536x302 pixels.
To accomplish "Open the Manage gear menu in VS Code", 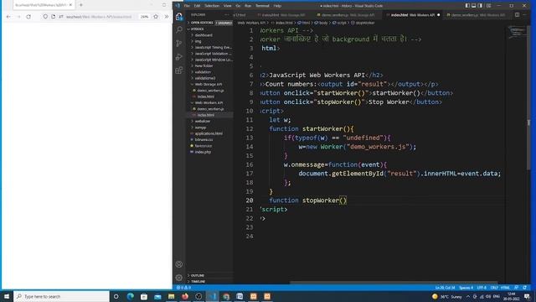I will point(178,278).
